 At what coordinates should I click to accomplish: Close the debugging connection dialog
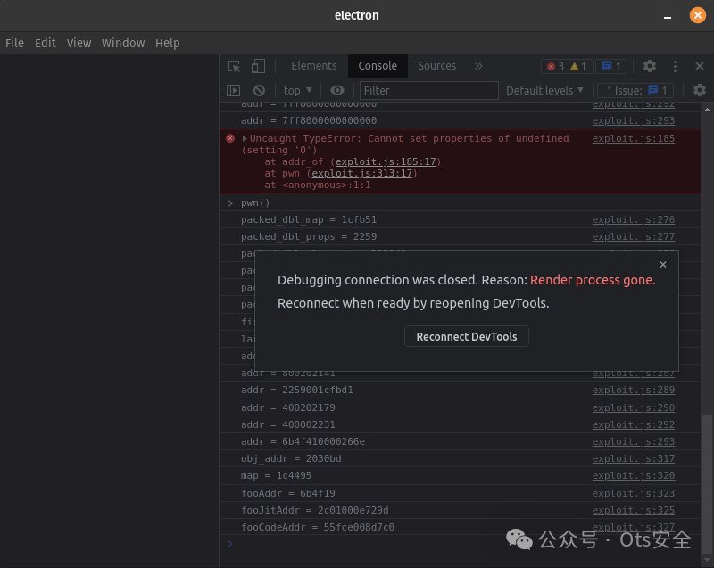pyautogui.click(x=663, y=264)
